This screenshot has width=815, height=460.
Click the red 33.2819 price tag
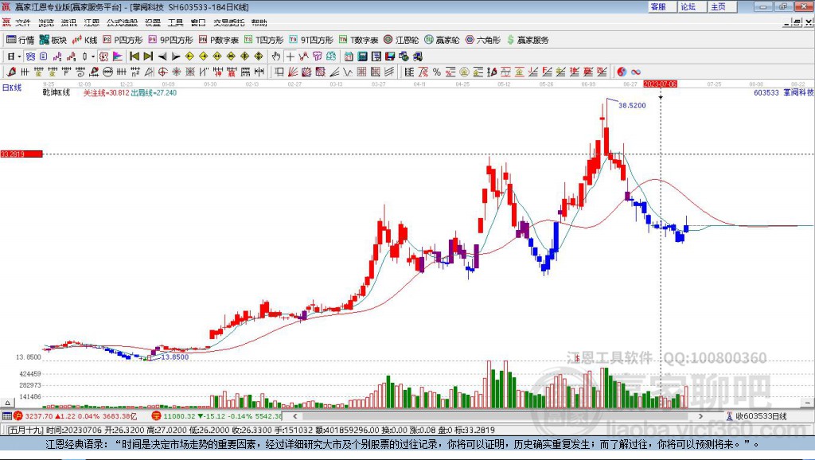coord(21,154)
